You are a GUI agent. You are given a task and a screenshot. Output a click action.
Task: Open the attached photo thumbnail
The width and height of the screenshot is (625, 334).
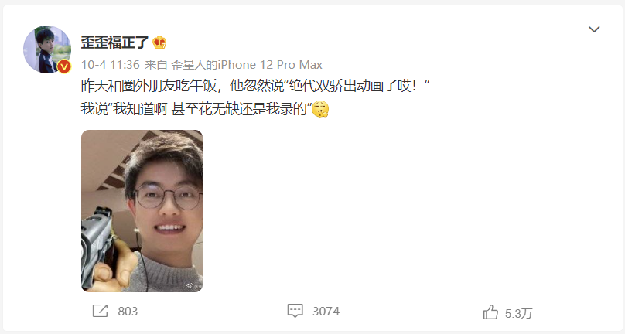[142, 211]
